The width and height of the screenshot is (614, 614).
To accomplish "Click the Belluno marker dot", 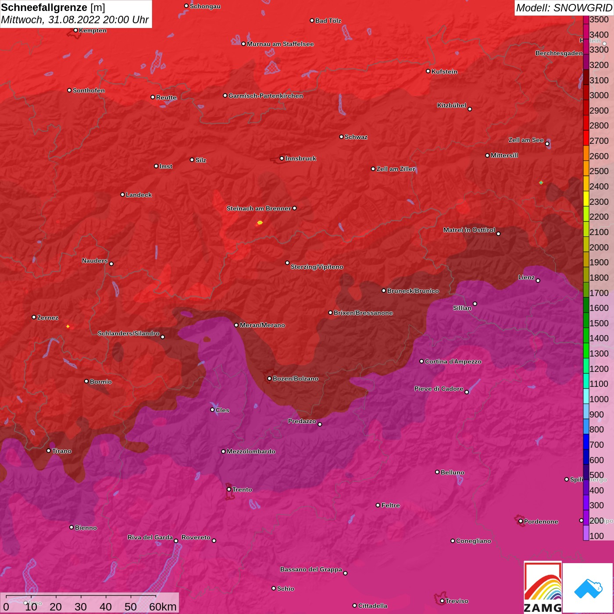I will [x=437, y=472].
